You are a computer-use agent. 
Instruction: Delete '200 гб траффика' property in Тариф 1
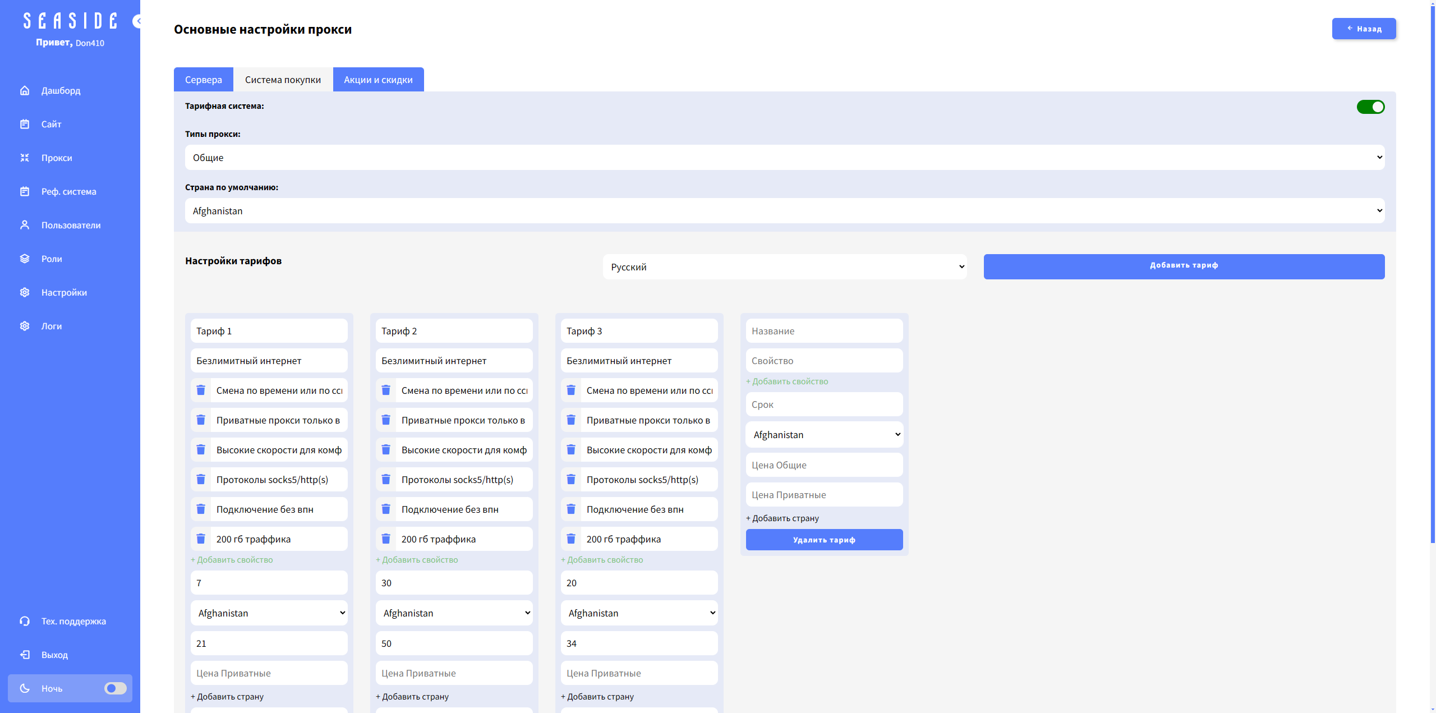[x=201, y=539]
